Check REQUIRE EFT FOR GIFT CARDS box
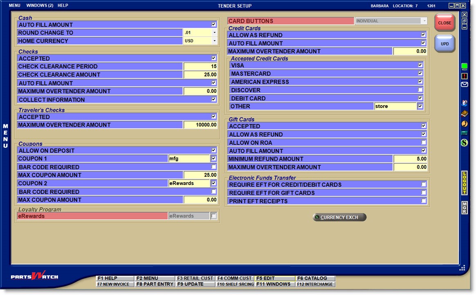 pos(424,193)
